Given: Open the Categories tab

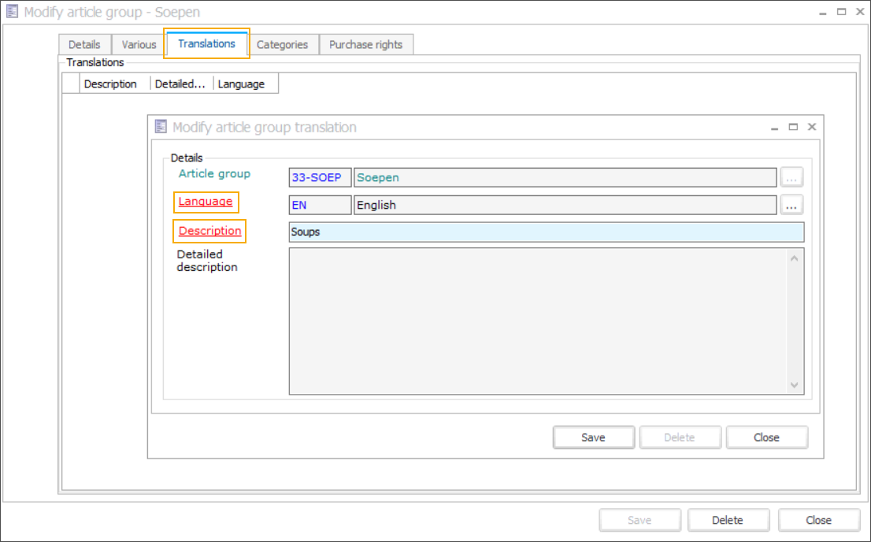Looking at the screenshot, I should pyautogui.click(x=282, y=45).
